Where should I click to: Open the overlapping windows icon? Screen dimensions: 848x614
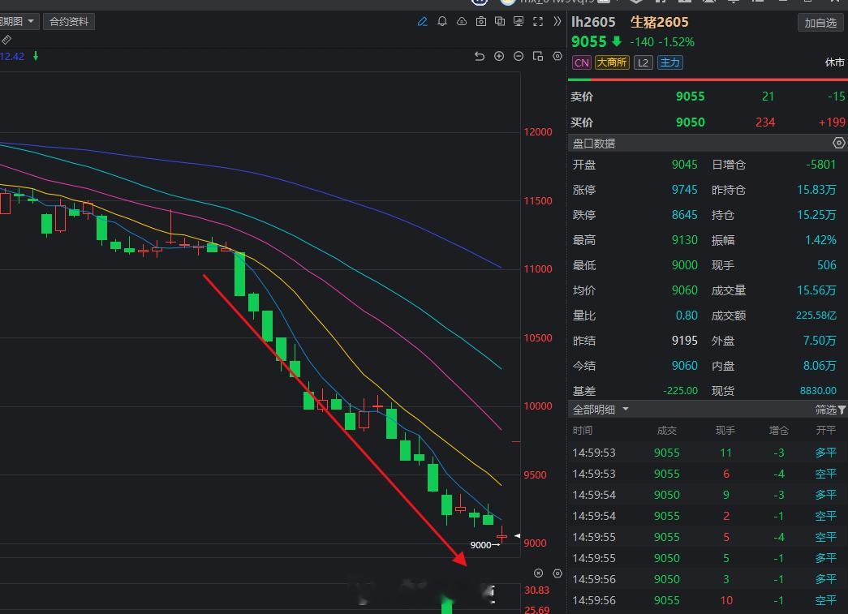pos(500,22)
